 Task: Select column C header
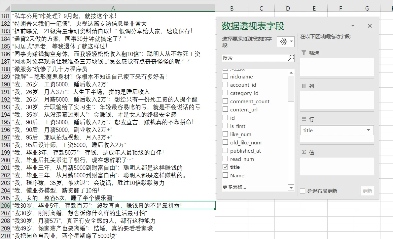tap(262, 9)
